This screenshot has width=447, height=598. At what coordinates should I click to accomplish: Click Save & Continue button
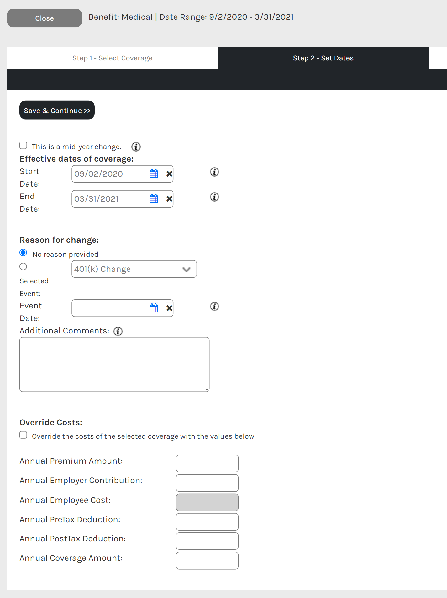coord(57,110)
